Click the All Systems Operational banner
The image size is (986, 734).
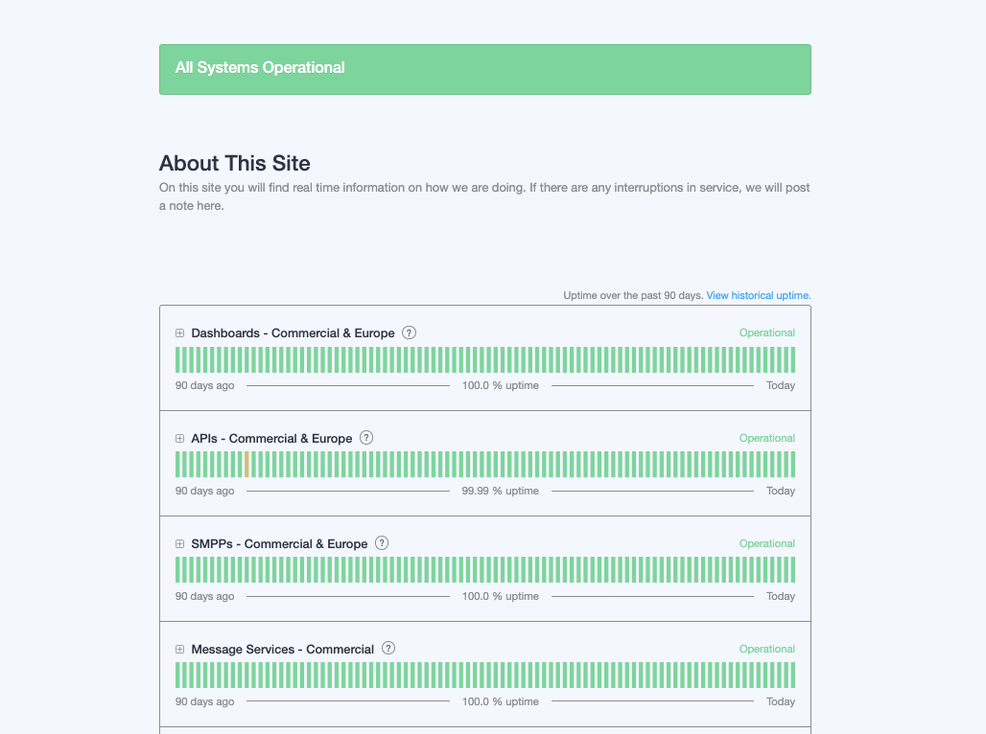click(x=484, y=69)
